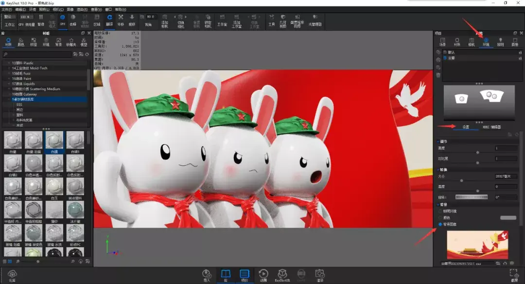The width and height of the screenshot is (525, 284).
Task: Open the 窗口 menu
Action: (x=108, y=9)
